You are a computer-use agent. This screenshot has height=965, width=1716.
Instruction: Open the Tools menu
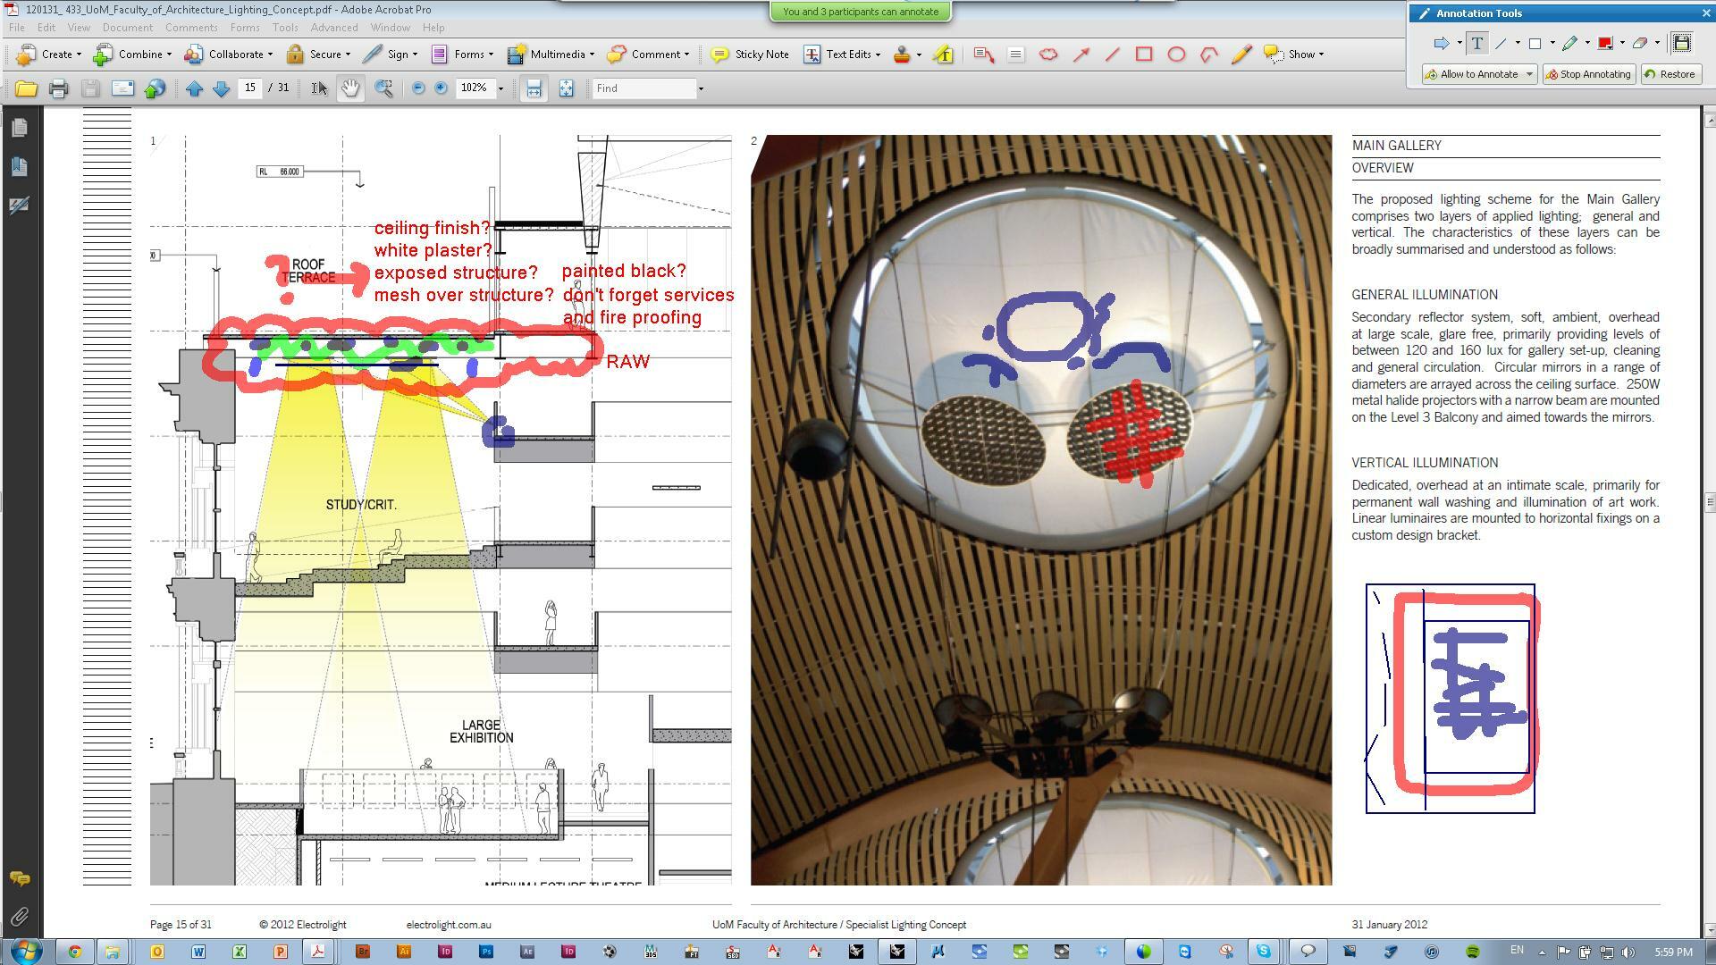pos(285,28)
